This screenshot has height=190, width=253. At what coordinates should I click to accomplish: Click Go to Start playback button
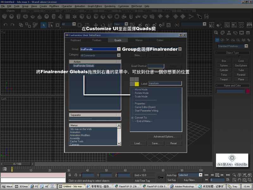tap(206, 175)
